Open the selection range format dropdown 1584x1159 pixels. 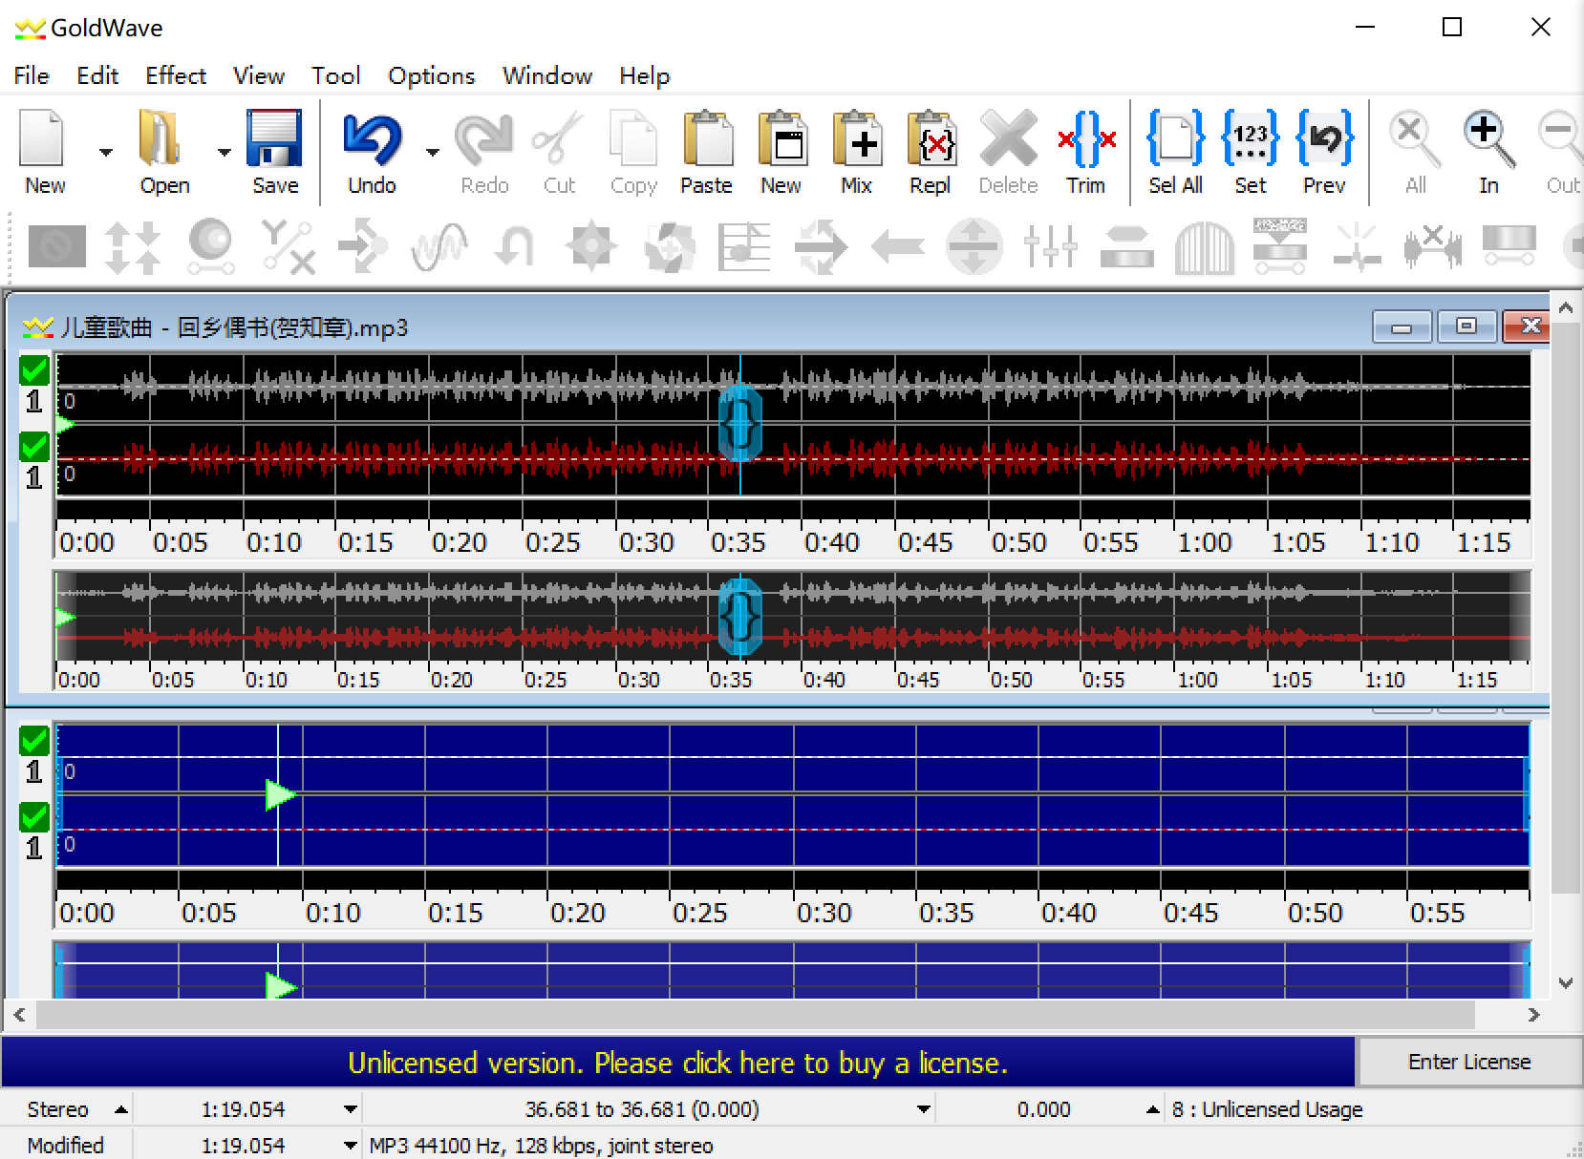(923, 1109)
